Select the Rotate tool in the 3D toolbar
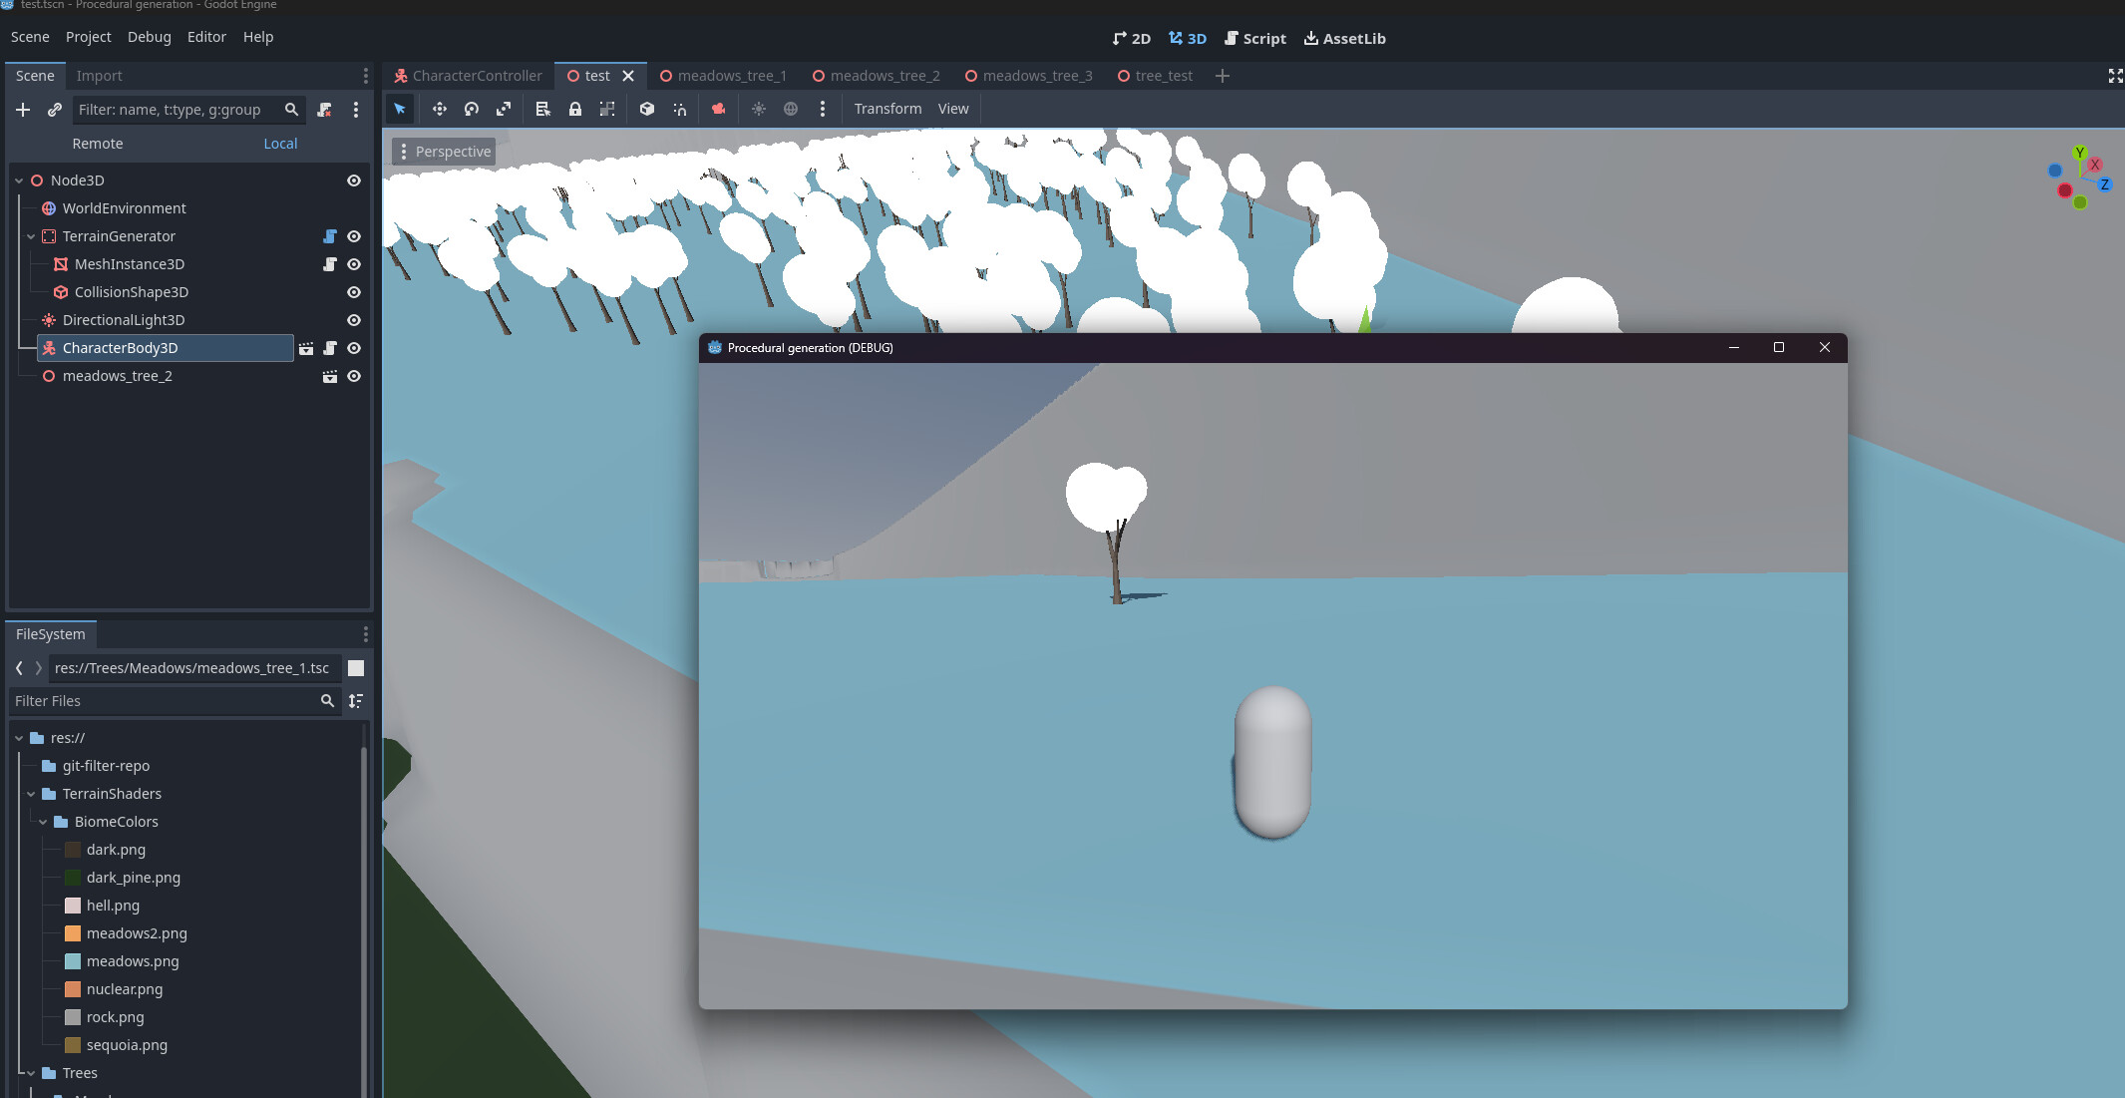 472,109
